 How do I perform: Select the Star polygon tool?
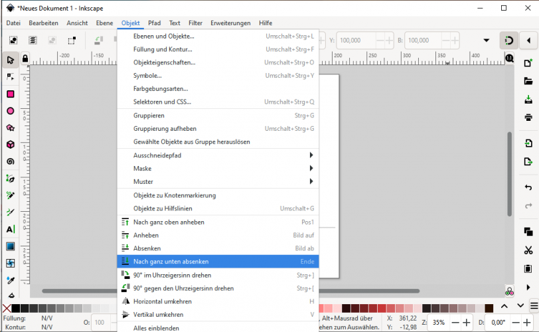(11, 128)
